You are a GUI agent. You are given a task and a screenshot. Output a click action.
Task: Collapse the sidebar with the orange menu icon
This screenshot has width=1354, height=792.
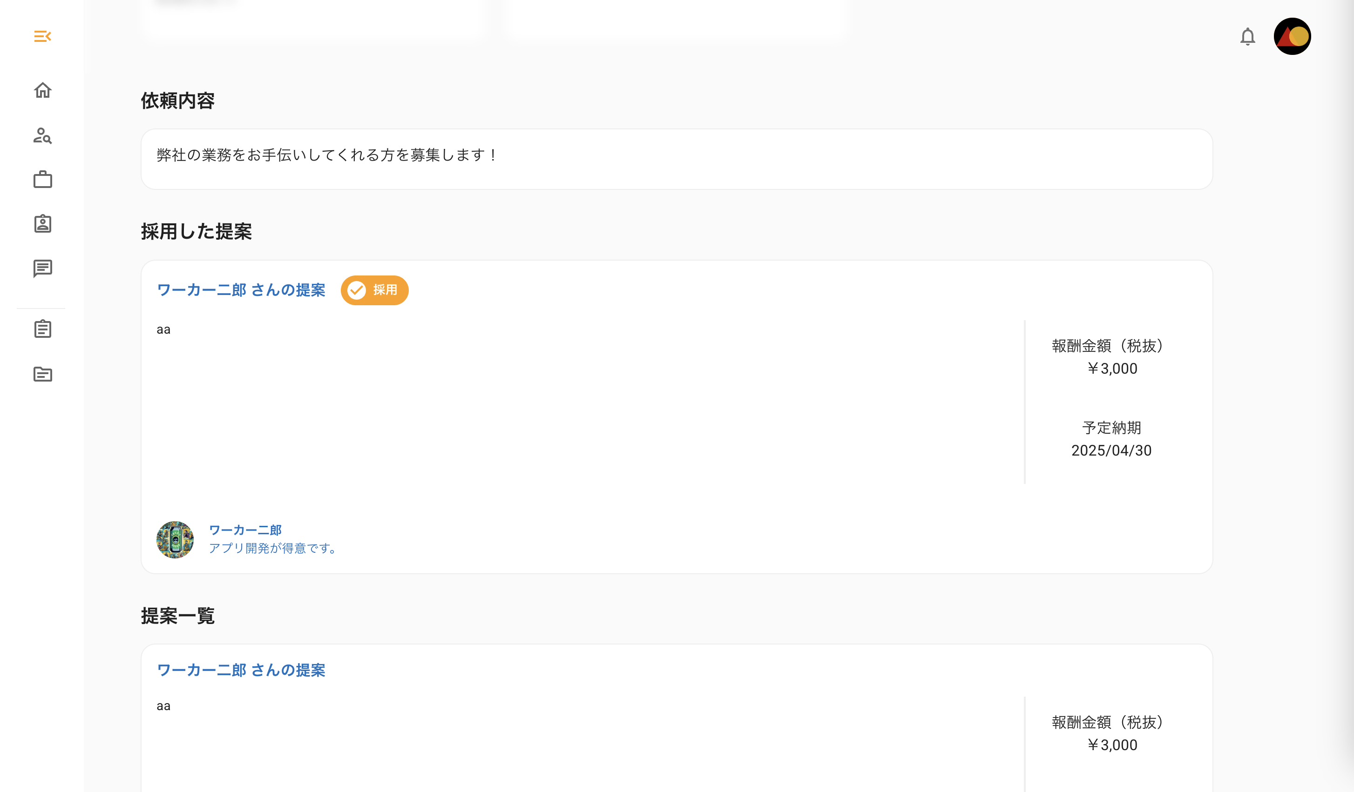click(42, 36)
